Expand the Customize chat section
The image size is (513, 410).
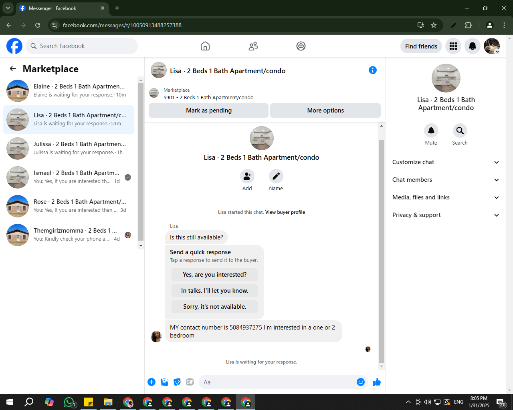pos(446,162)
